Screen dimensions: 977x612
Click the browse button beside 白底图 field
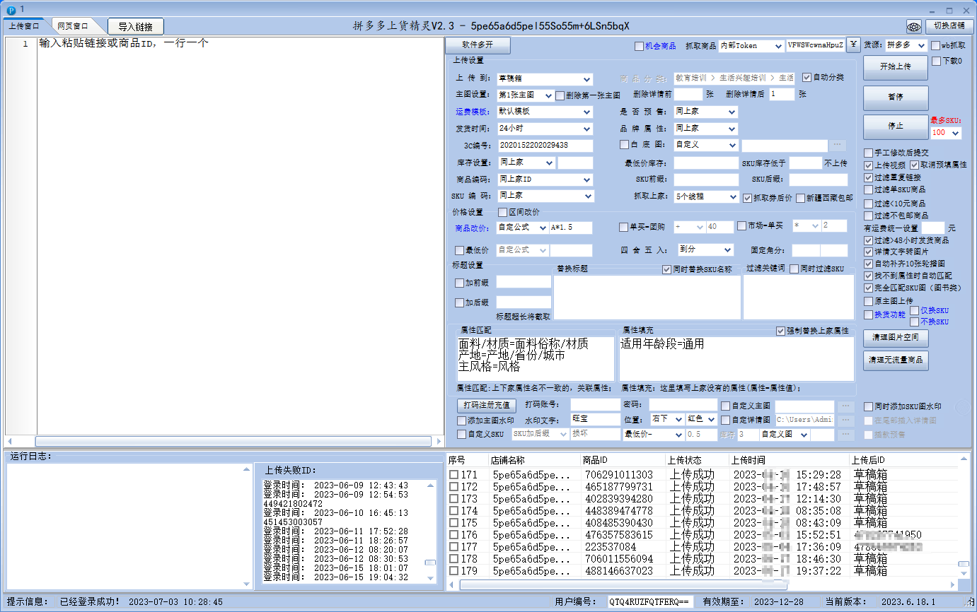tap(838, 146)
